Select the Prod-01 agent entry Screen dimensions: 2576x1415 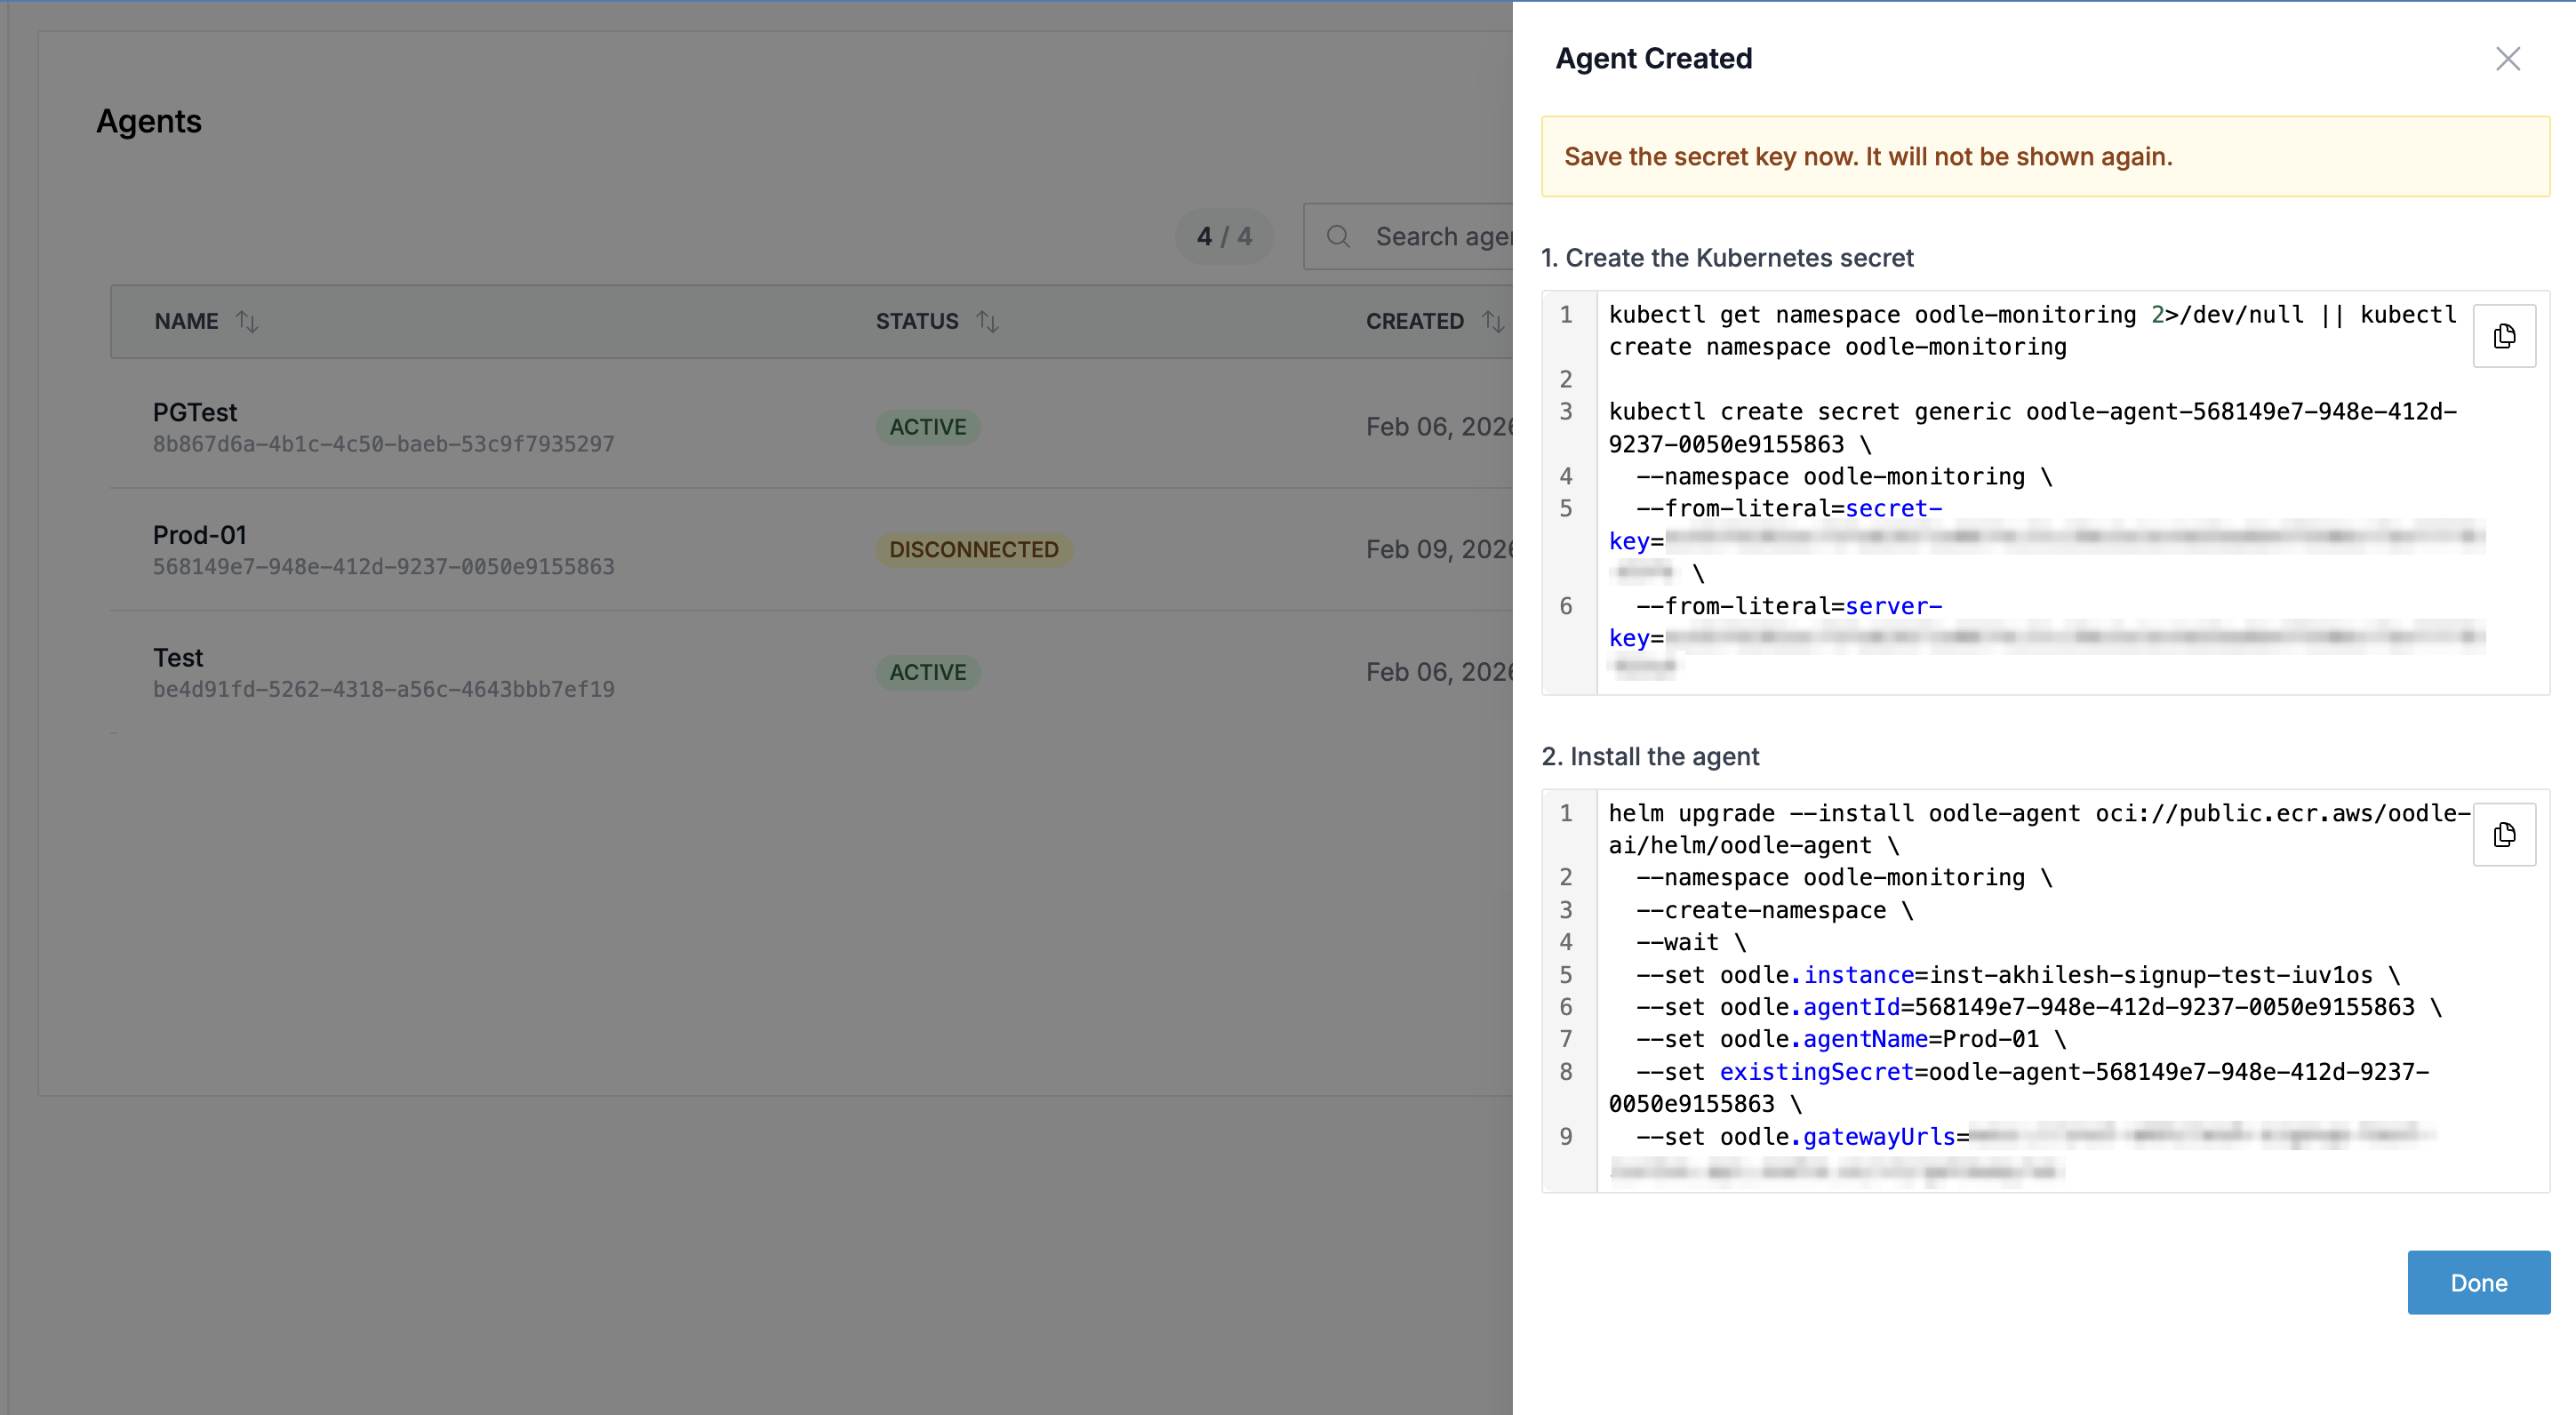pyautogui.click(x=199, y=535)
